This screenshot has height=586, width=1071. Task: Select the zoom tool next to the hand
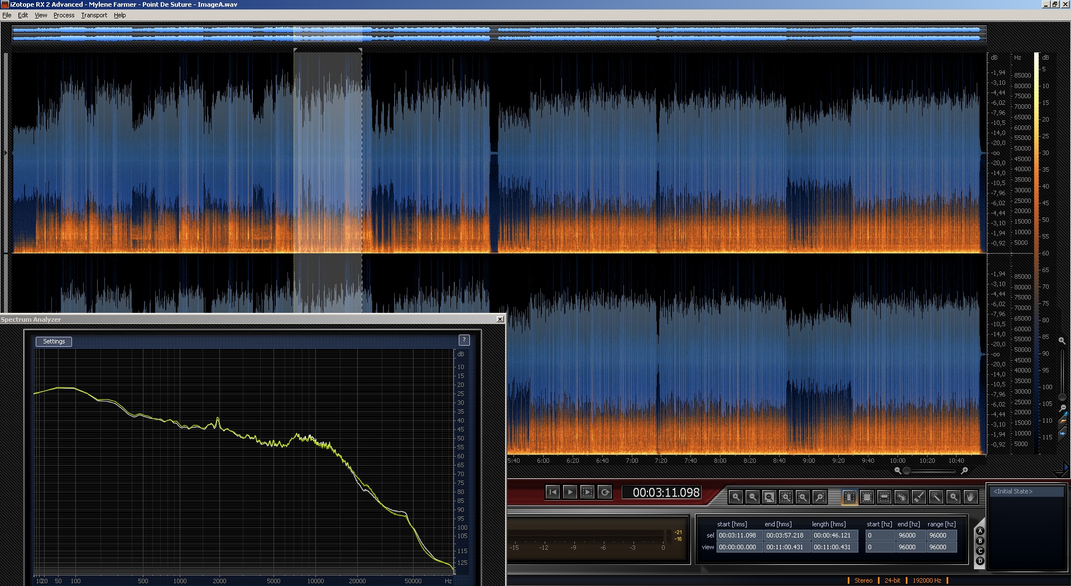click(x=954, y=497)
